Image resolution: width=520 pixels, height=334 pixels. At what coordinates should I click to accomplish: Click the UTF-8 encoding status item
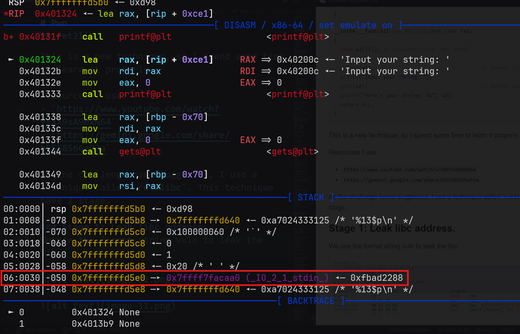pyautogui.click(x=508, y=330)
